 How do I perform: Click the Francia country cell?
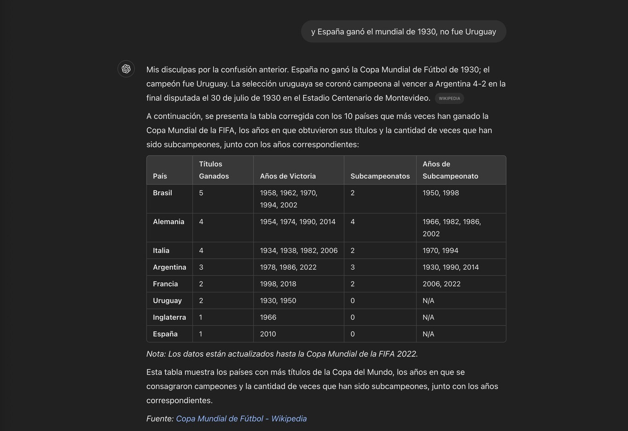point(165,284)
